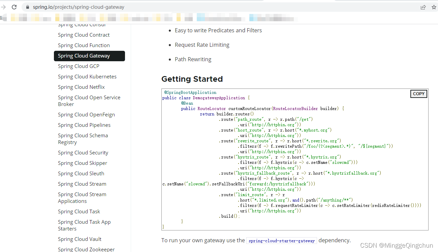
Task: Reload the page with the refresh icon
Action: pos(14,7)
